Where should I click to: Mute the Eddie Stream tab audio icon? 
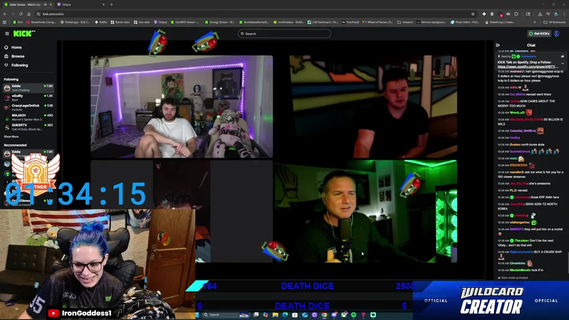point(45,4)
